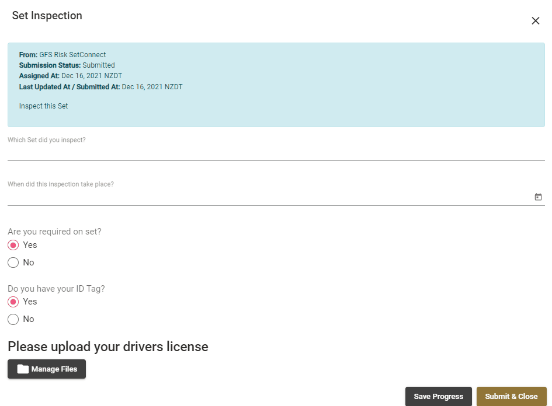Image resolution: width=552 pixels, height=406 pixels.
Task: Open Manage Files for drivers license
Action: coord(47,369)
